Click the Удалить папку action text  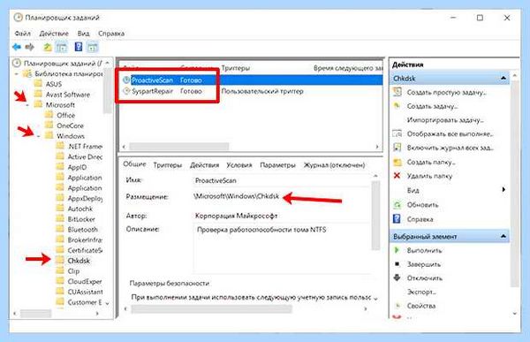pos(429,176)
